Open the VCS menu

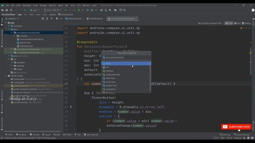[79, 5]
